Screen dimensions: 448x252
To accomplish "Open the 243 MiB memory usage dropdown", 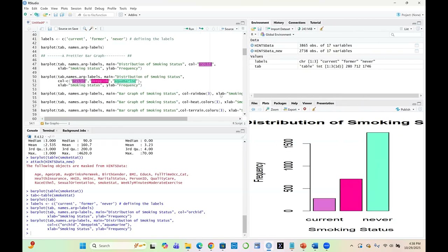I will tap(307, 29).
